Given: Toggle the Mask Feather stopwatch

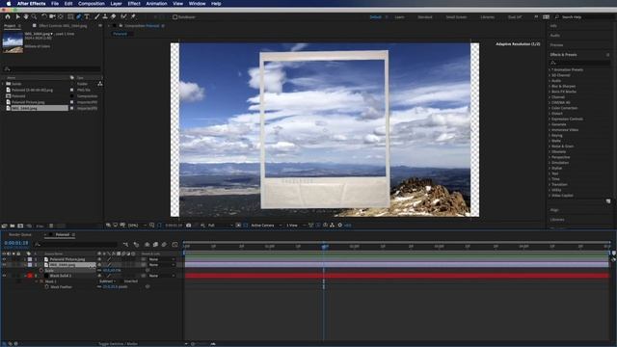Looking at the screenshot, I should coord(46,287).
